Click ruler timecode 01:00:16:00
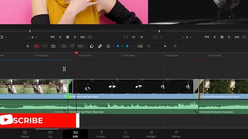Viewport: 248px width, 139px height. 128,56
